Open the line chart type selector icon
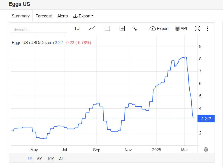The image size is (223, 167). 92,28
